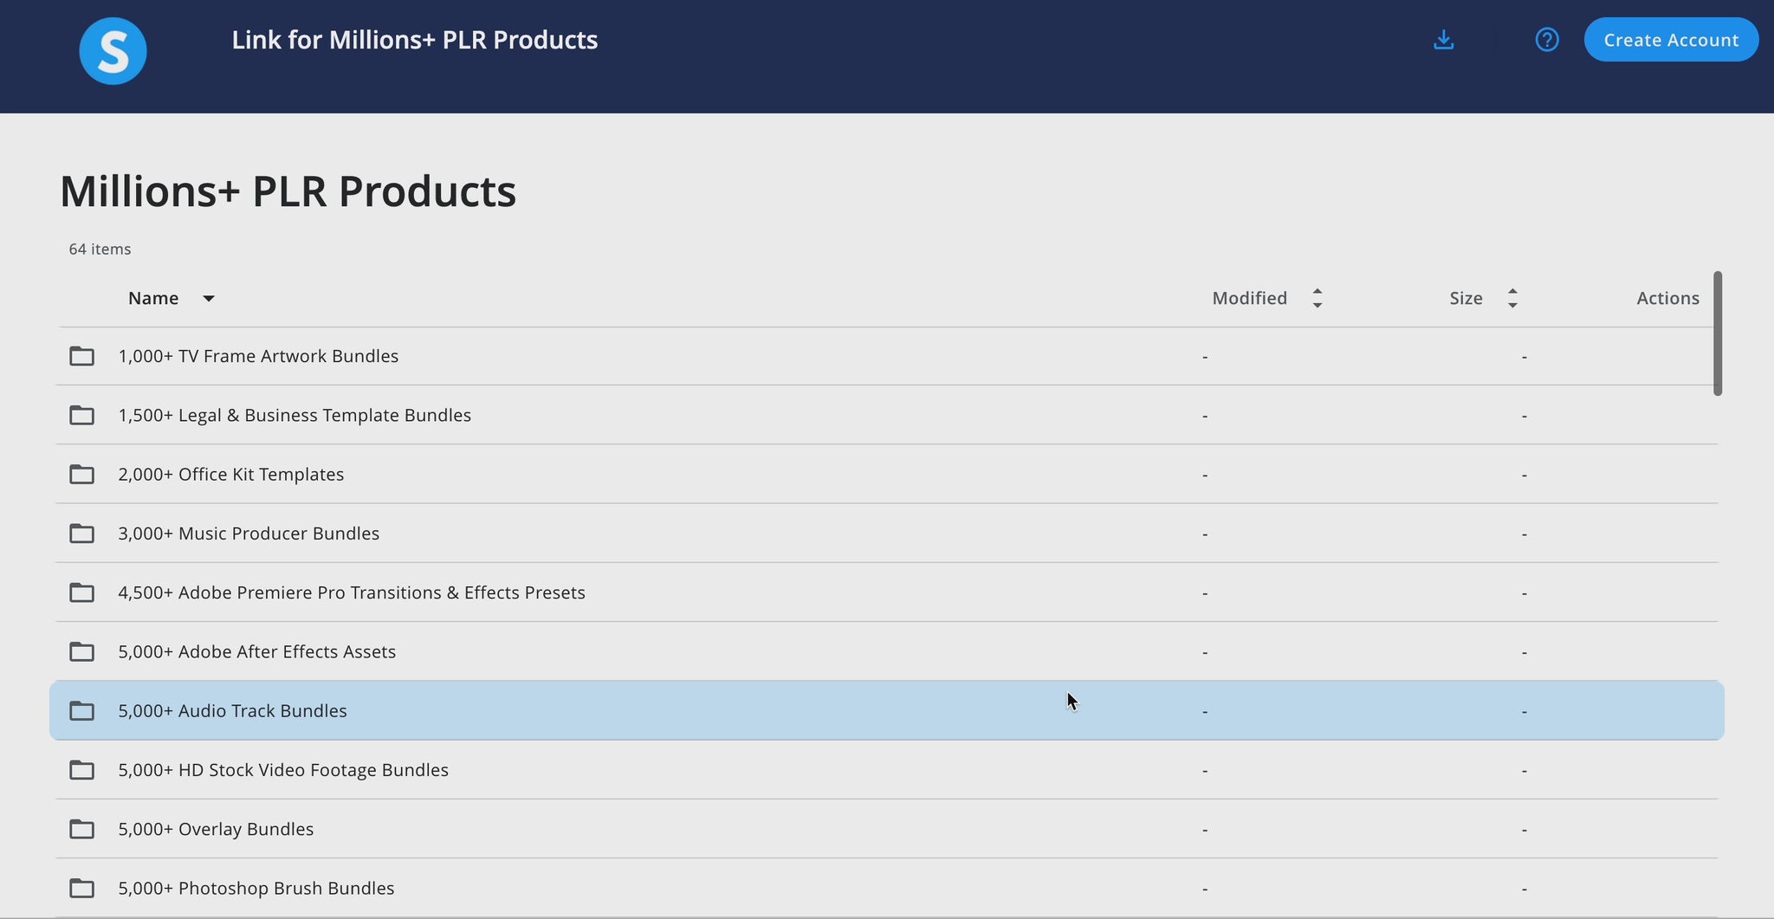Toggle Name column sort arrow
Image resolution: width=1774 pixels, height=919 pixels.
[x=208, y=299]
